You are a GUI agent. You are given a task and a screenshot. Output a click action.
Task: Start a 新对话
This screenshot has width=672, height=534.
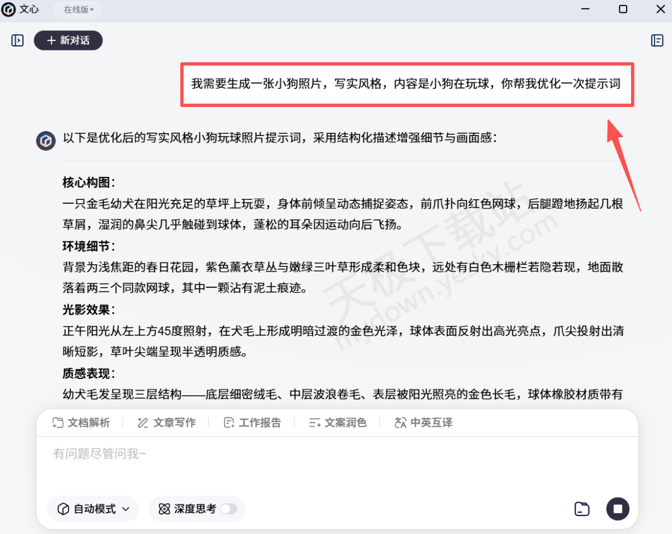pyautogui.click(x=68, y=40)
